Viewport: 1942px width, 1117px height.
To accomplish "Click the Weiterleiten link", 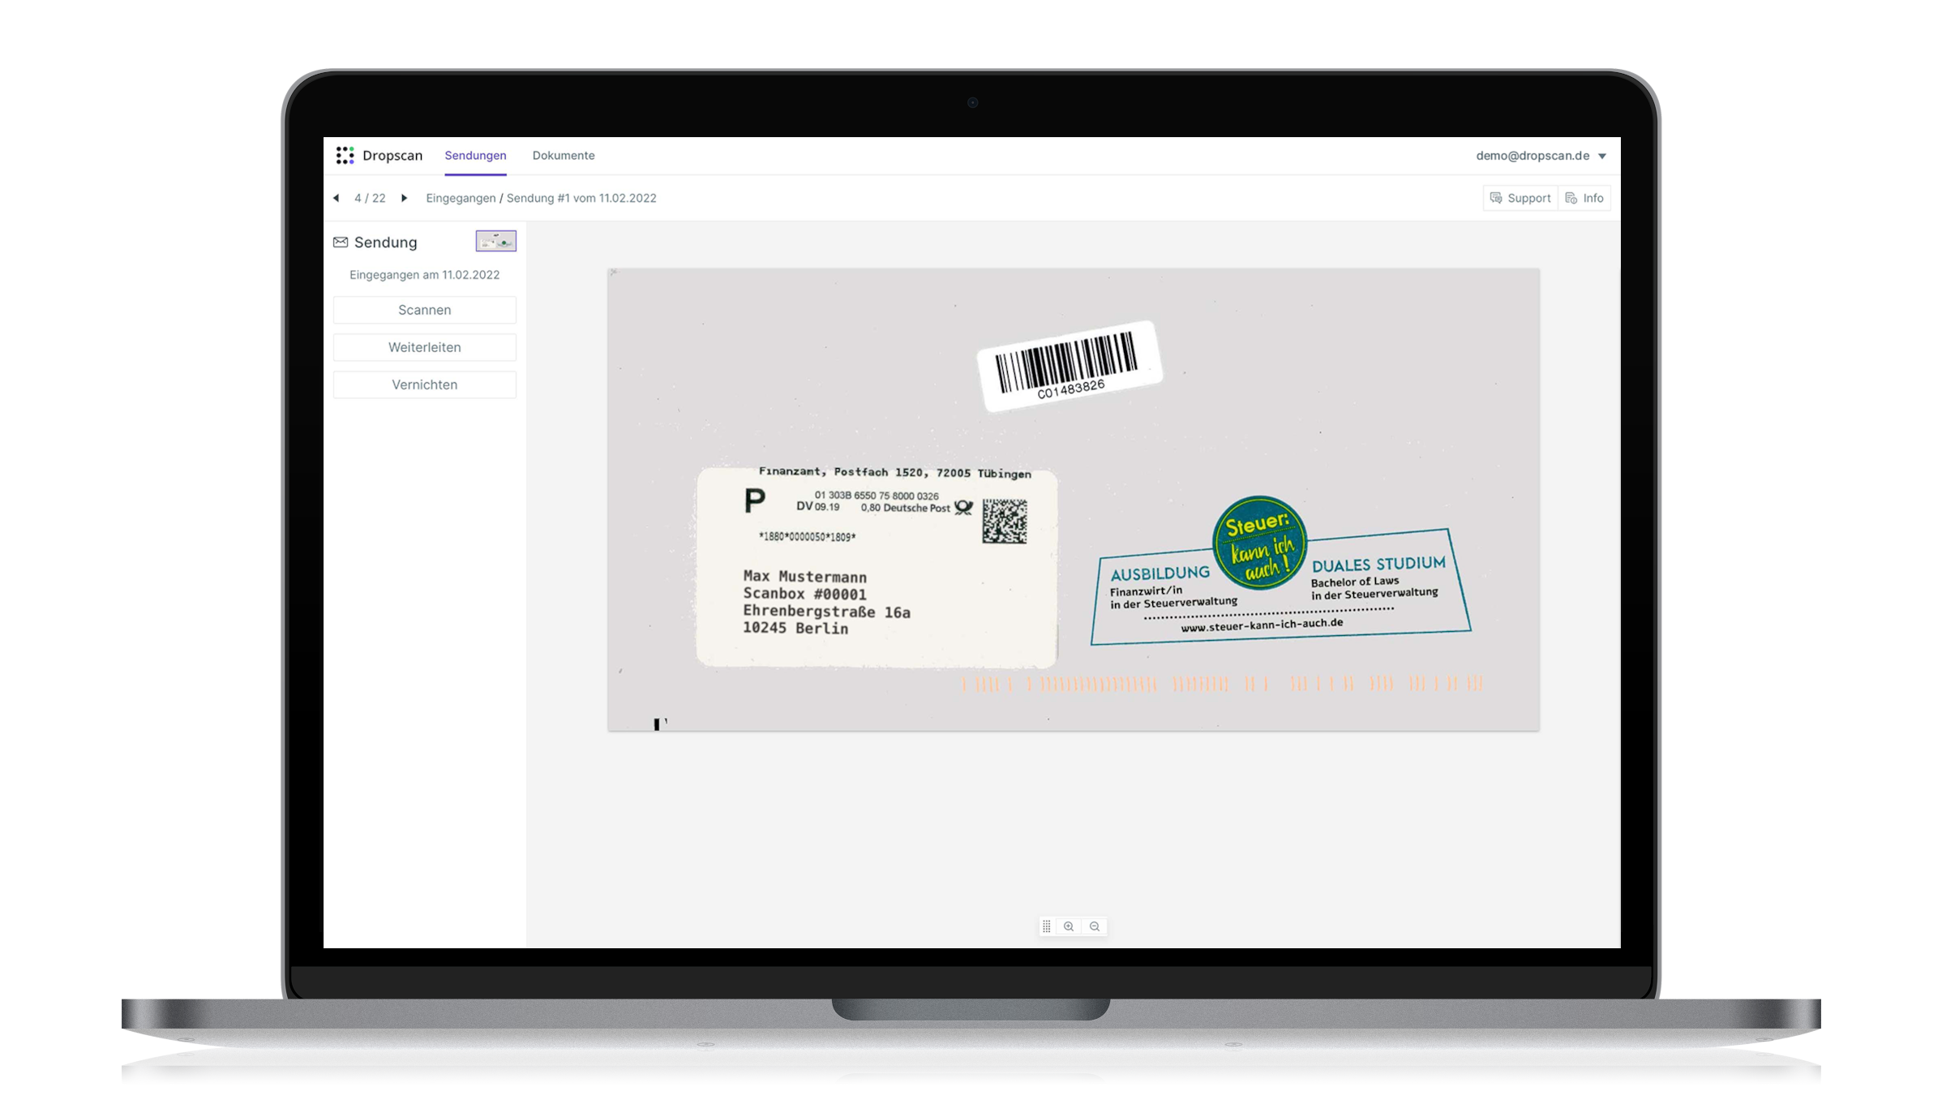I will tap(422, 347).
